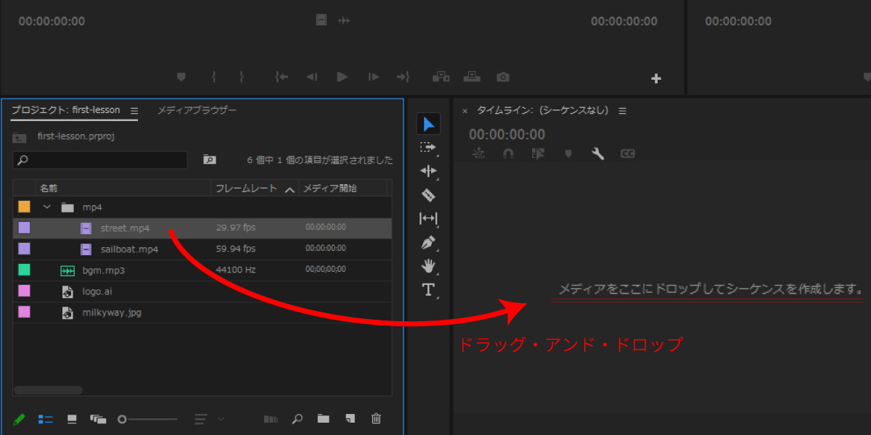Open the Project panel menu
This screenshot has width=871, height=435.
pyautogui.click(x=134, y=111)
